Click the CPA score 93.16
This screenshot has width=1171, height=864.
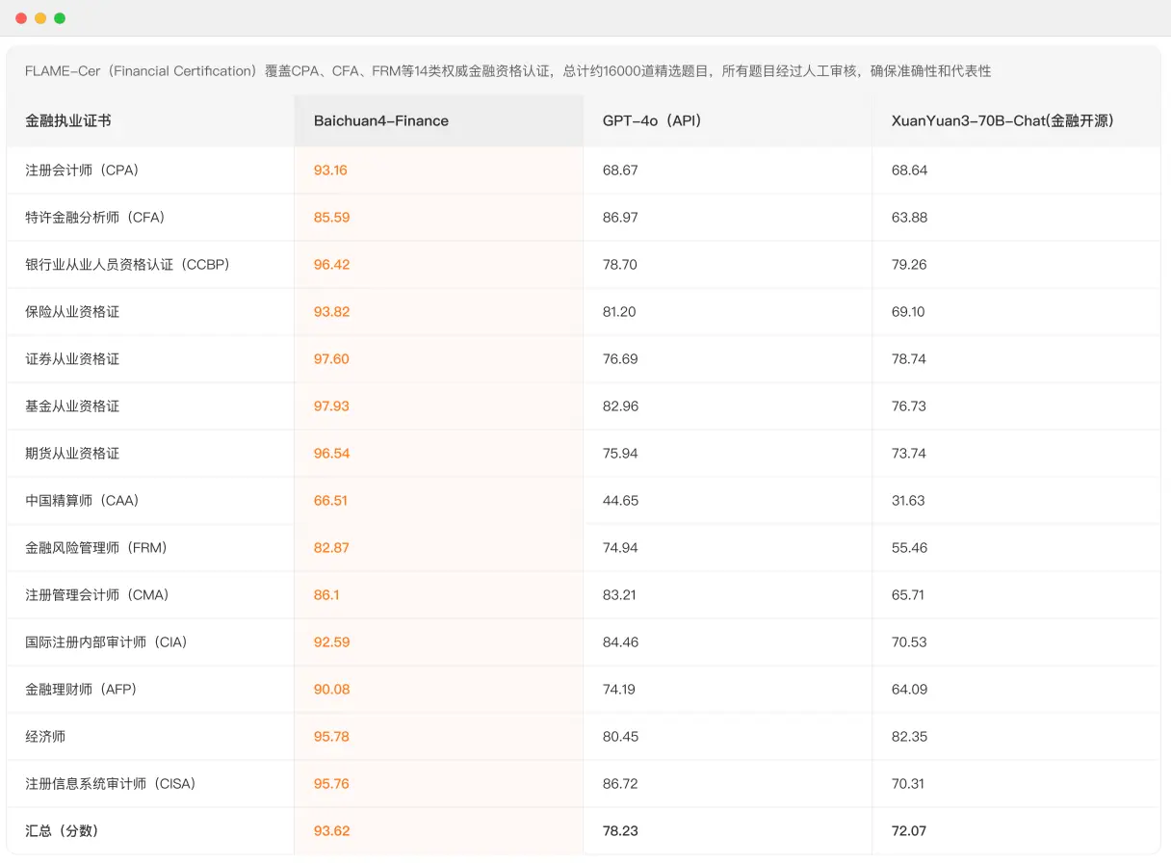[330, 170]
